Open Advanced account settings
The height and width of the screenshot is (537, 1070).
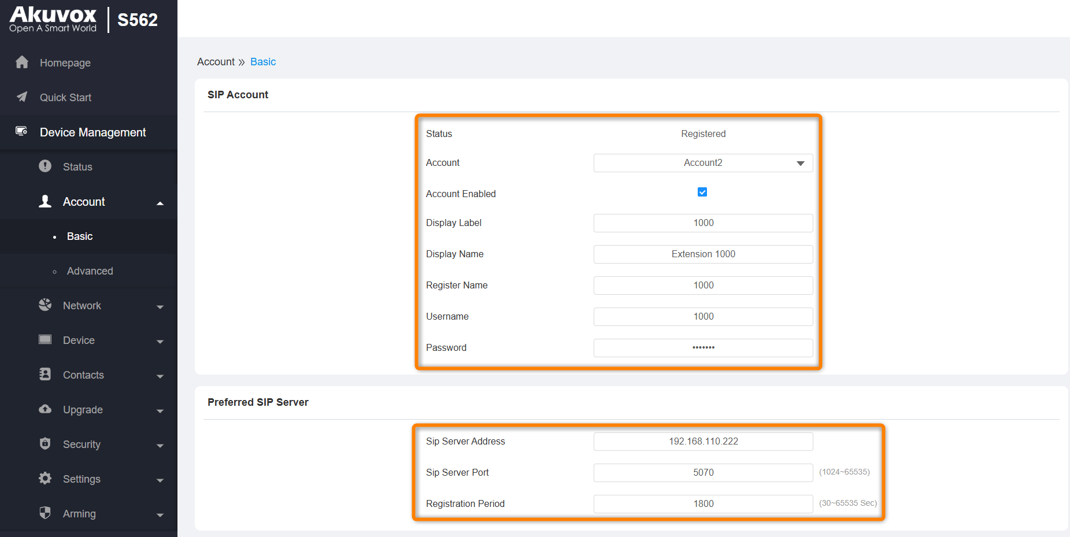point(88,271)
